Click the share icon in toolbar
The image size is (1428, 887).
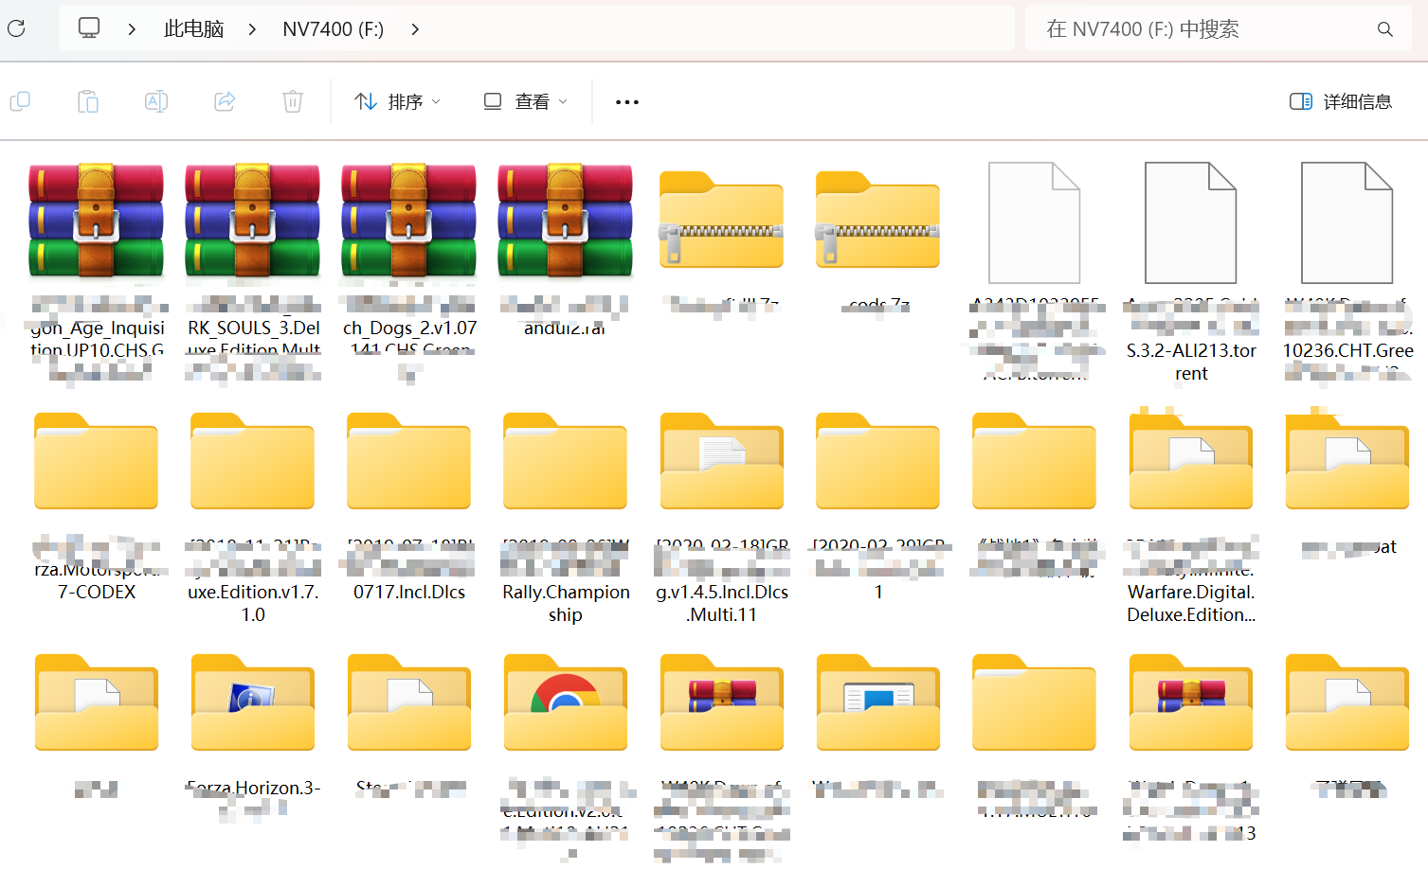[x=225, y=101]
